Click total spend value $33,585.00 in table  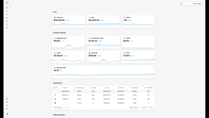[65, 91]
